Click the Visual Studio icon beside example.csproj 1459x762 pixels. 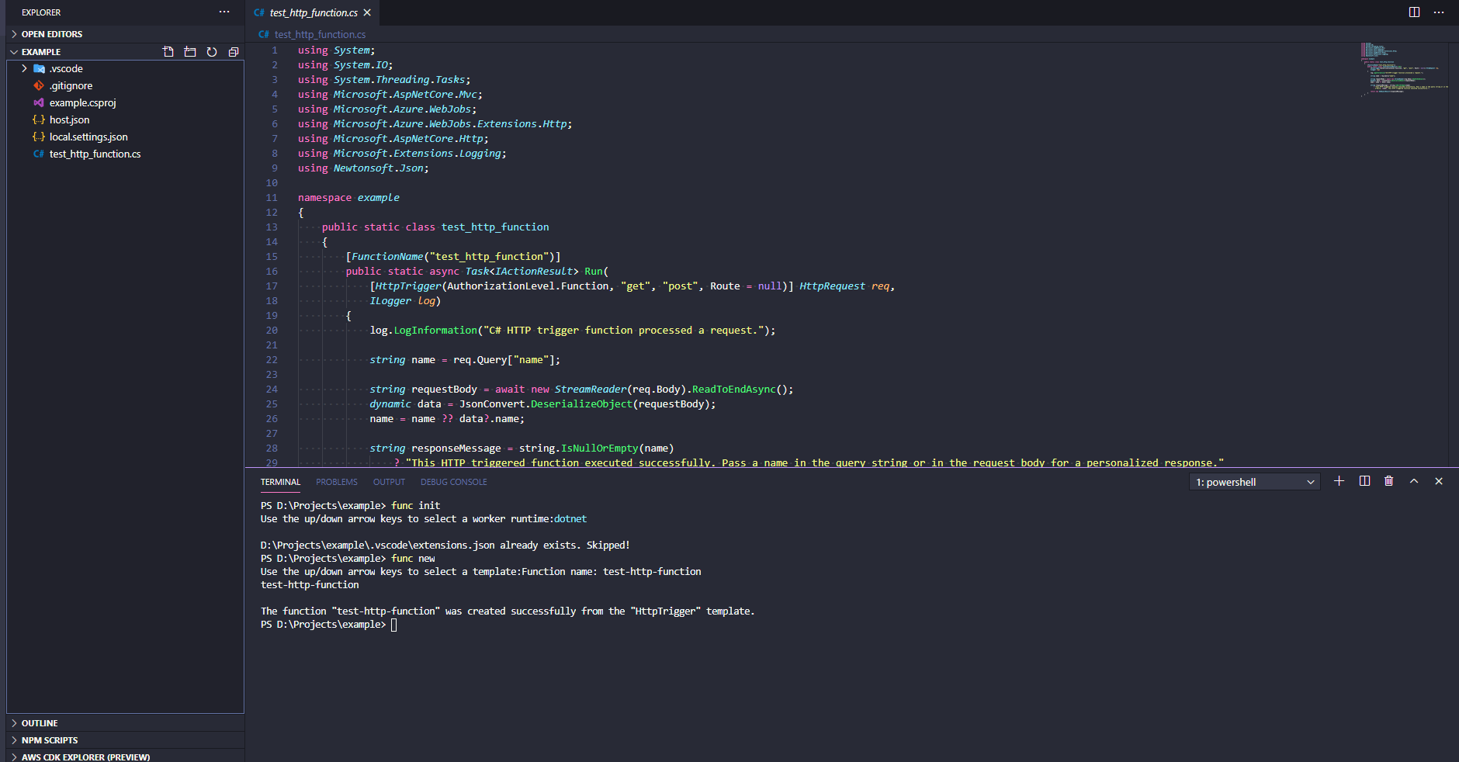tap(39, 102)
